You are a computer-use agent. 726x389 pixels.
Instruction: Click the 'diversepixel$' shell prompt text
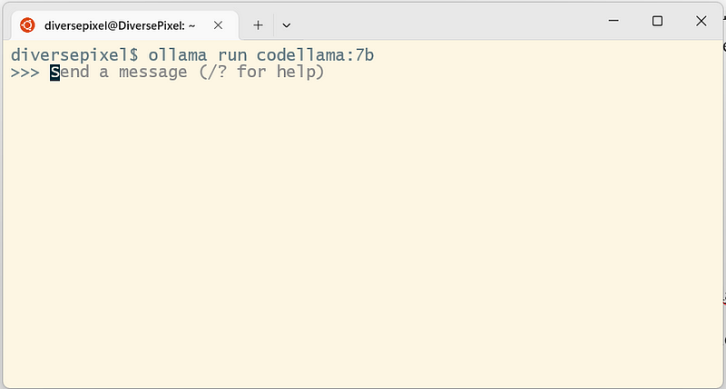click(74, 55)
